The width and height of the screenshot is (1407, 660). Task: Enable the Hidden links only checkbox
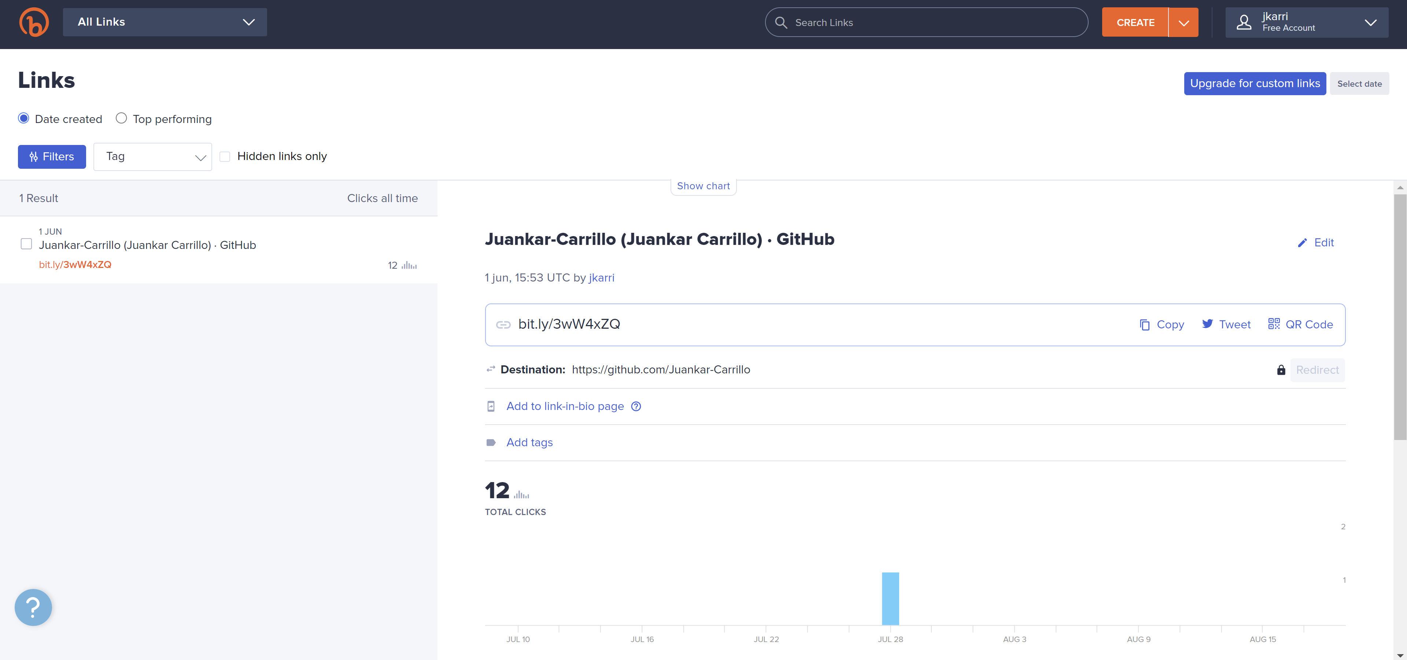(x=225, y=157)
